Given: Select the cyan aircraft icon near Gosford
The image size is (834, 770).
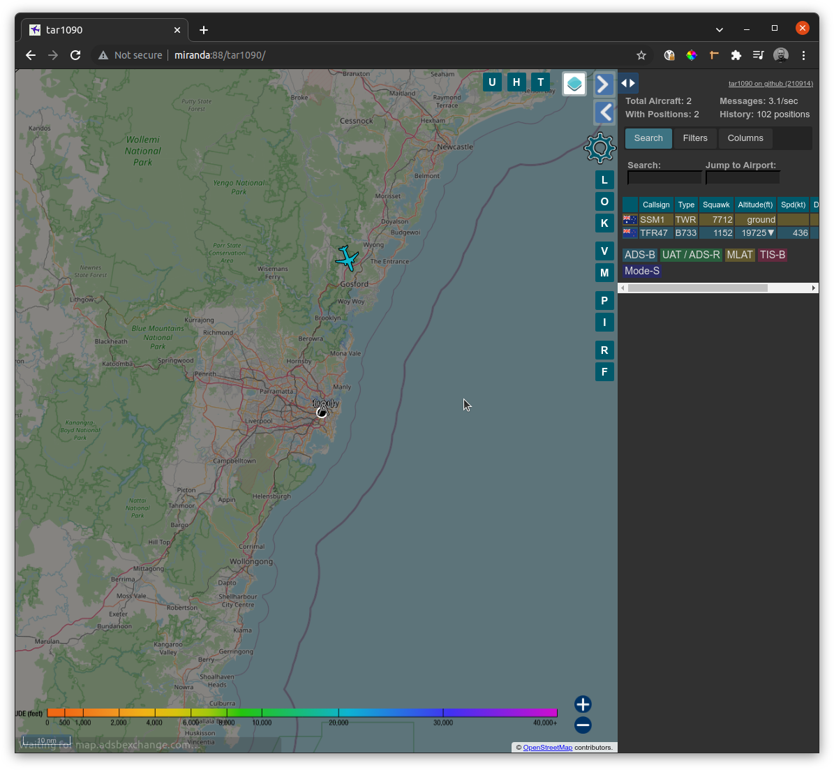Looking at the screenshot, I should click(x=347, y=258).
